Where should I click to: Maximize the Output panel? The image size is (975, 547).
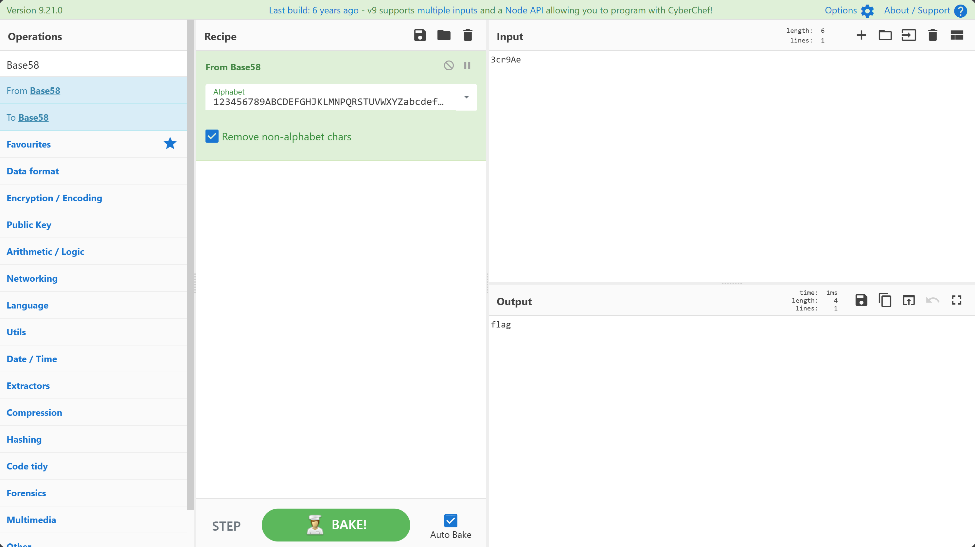(956, 300)
